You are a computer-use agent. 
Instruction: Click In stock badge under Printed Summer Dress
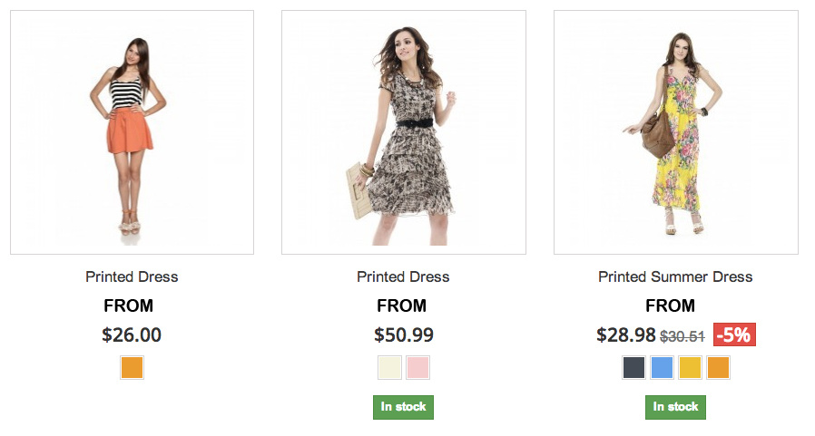tap(675, 407)
